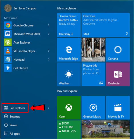Click the Settings label

click(15, 117)
